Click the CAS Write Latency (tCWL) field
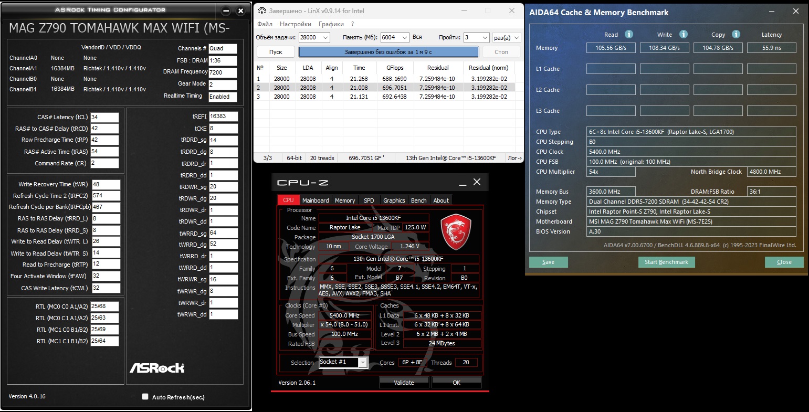The image size is (809, 412). [106, 288]
